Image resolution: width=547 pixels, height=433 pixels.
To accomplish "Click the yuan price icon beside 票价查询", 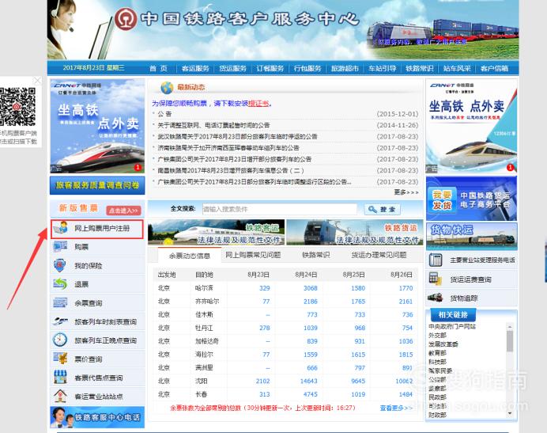I will point(60,359).
